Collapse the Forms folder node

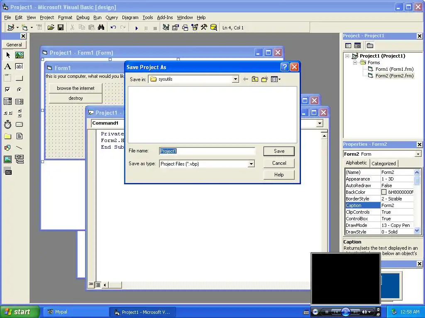point(355,63)
